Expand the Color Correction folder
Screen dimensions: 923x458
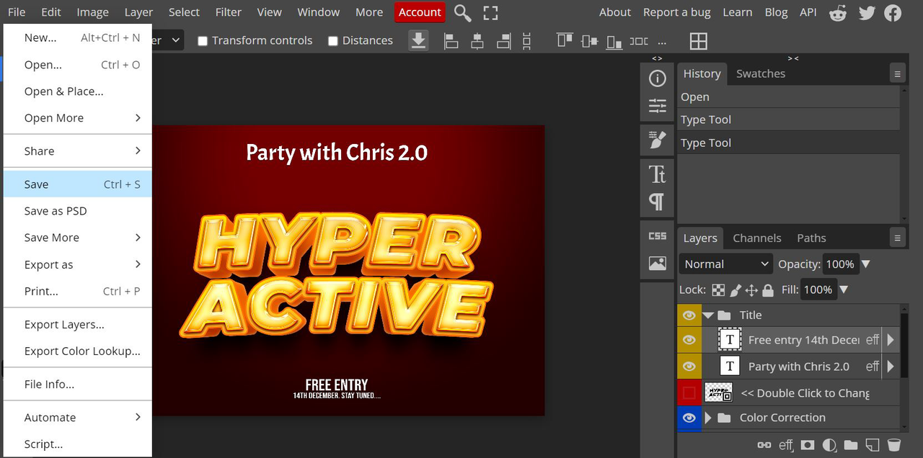708,418
